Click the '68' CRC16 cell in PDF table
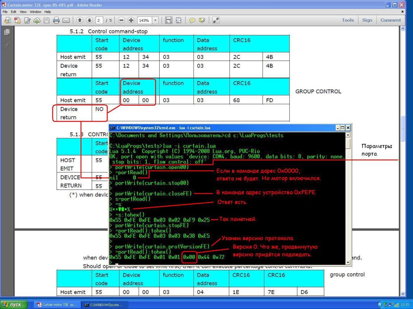Screen dimensions: 413x309 click(246, 100)
